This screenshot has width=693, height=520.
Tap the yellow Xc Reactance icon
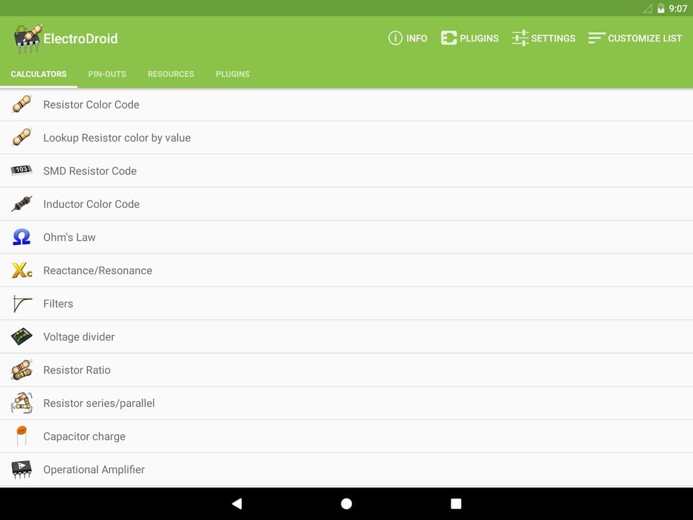coord(21,270)
